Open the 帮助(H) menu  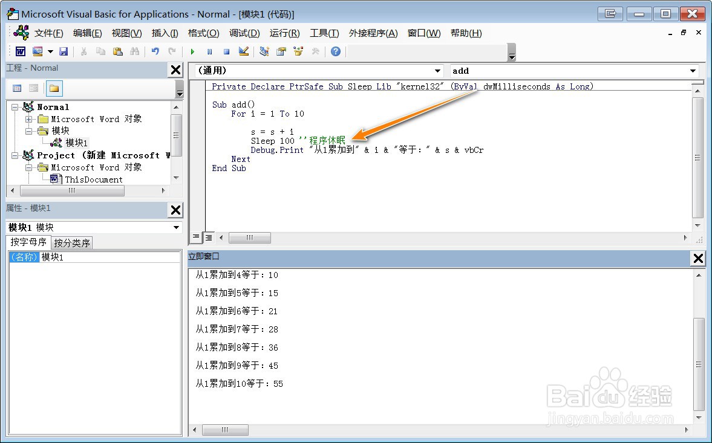tap(466, 33)
